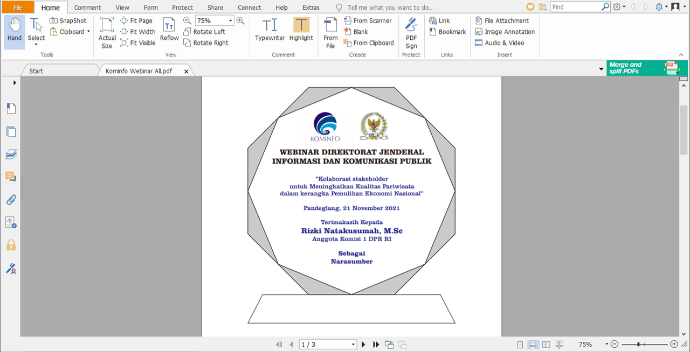The height and width of the screenshot is (352, 690).
Task: Set view to Actual Size
Action: [x=107, y=32]
